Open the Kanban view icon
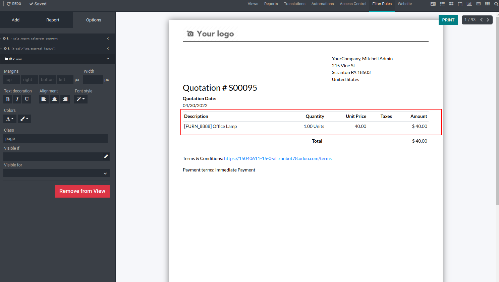The width and height of the screenshot is (499, 282). [x=451, y=4]
